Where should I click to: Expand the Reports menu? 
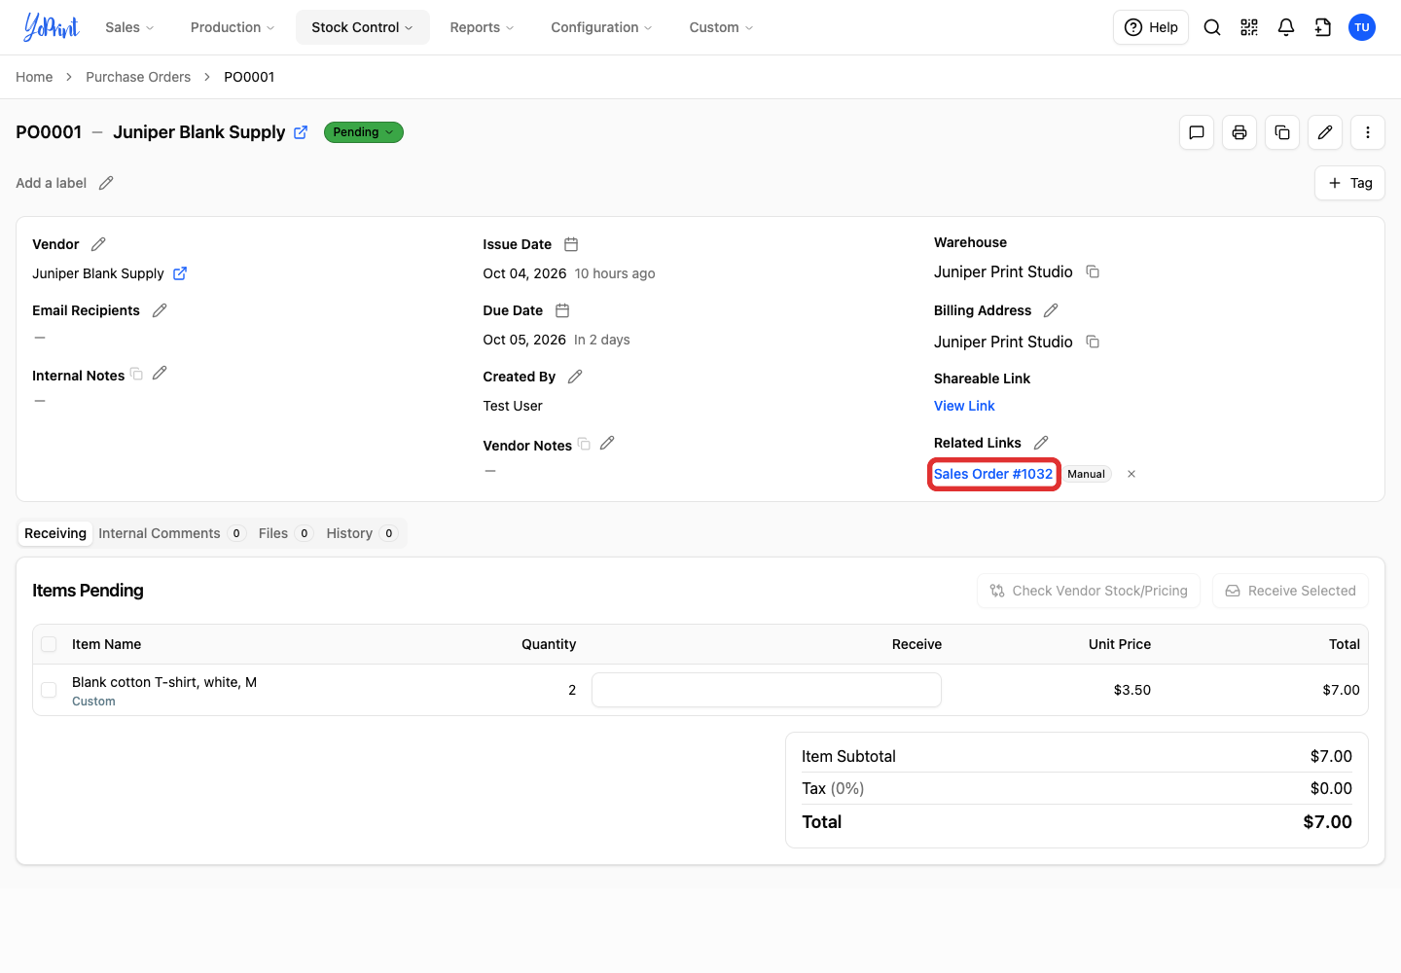[482, 27]
